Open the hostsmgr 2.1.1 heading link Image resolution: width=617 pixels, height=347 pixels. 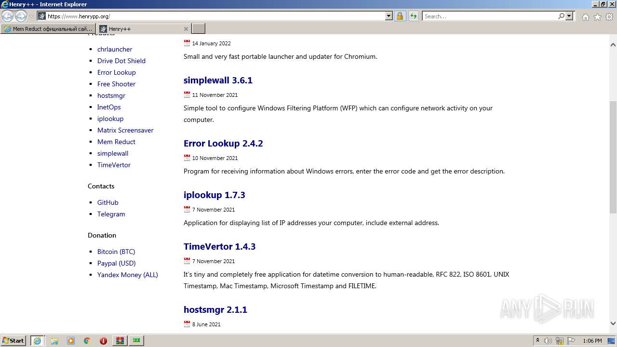(215, 309)
